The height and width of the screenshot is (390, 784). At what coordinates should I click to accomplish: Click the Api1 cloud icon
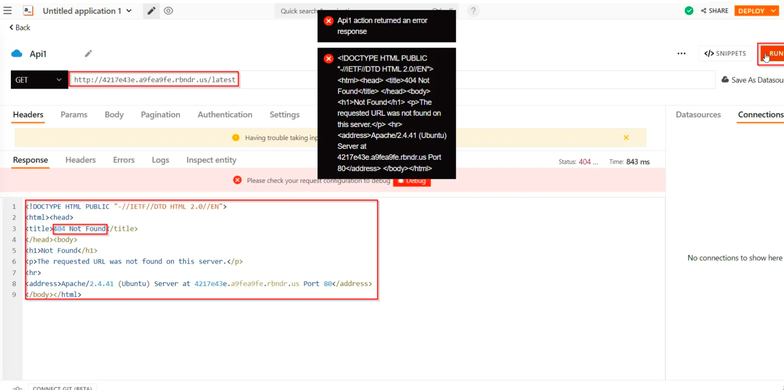tap(17, 53)
